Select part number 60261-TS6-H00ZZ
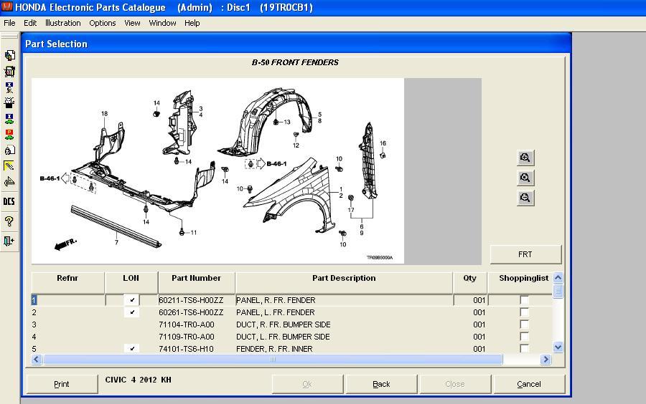The width and height of the screenshot is (646, 404). point(191,312)
